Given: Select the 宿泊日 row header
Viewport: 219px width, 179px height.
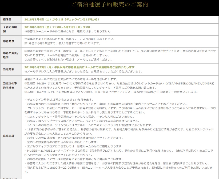Looking at the screenshot, I should pos(11,19).
